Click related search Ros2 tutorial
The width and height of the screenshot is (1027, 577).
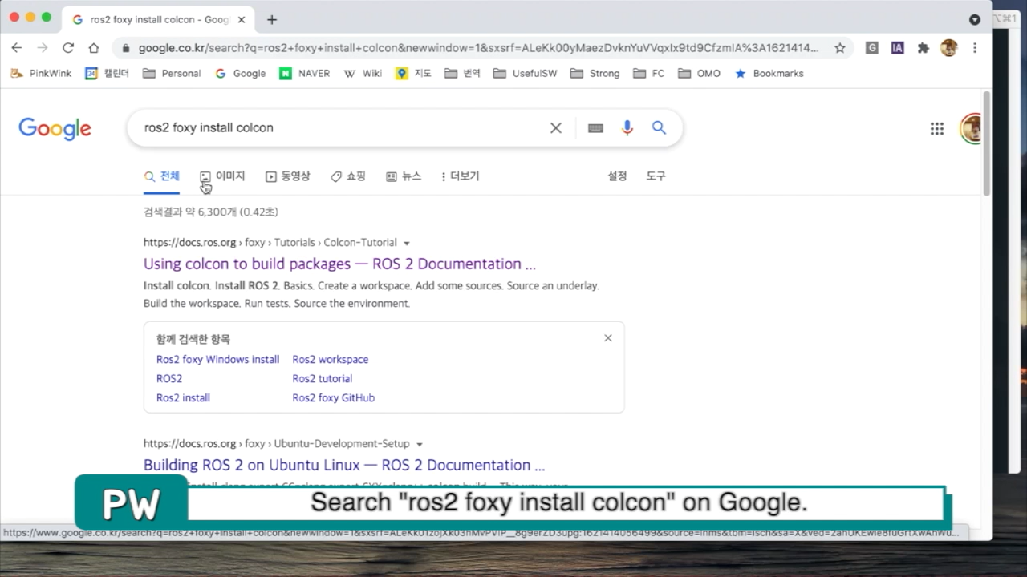click(323, 379)
